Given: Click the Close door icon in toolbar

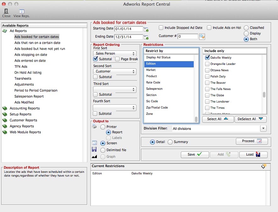Looking at the screenshot, I should point(6,11).
